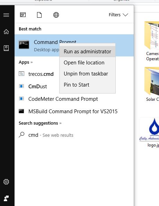Choose Run as administrator
The width and height of the screenshot is (159, 206).
pyautogui.click(x=88, y=52)
